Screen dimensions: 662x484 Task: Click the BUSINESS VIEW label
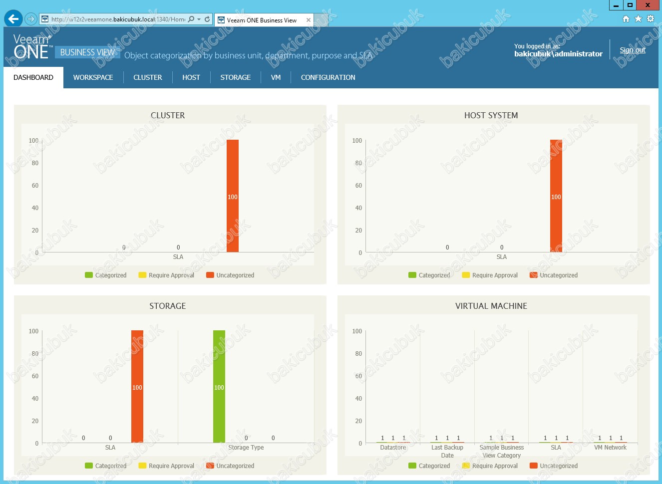(87, 52)
